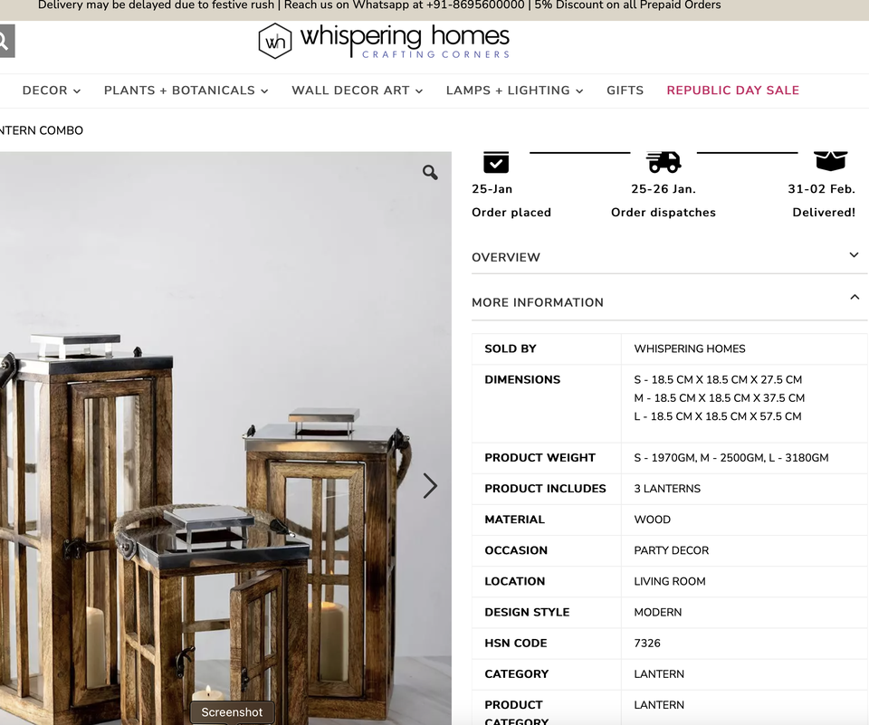Click the top announcement banner text
This screenshot has width=869, height=725.
[x=379, y=5]
